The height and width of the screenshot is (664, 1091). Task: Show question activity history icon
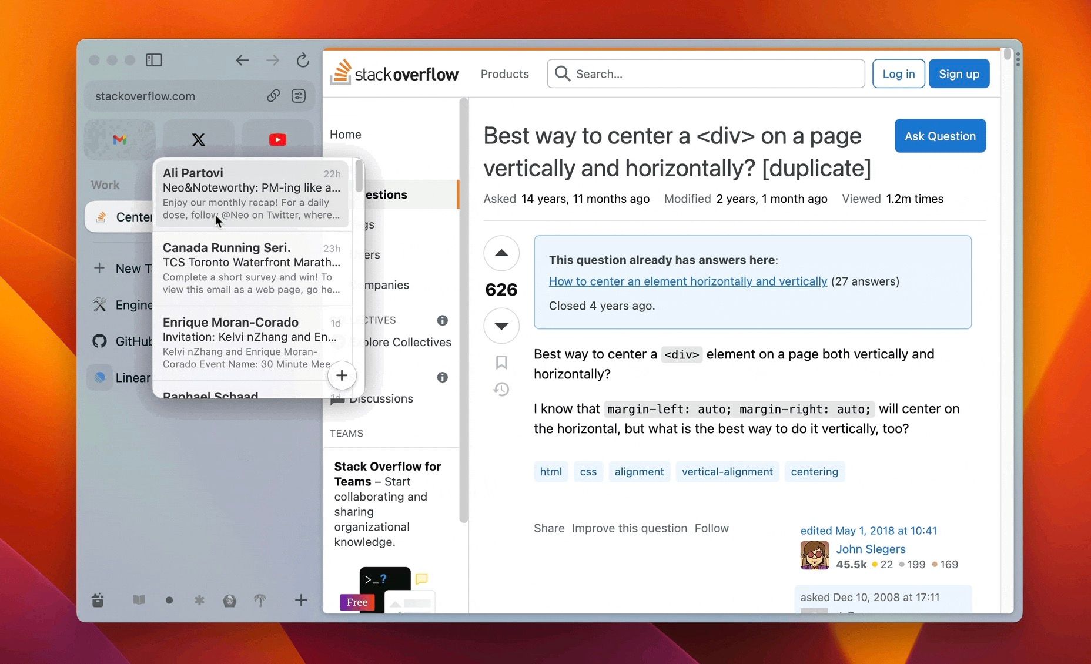501,389
